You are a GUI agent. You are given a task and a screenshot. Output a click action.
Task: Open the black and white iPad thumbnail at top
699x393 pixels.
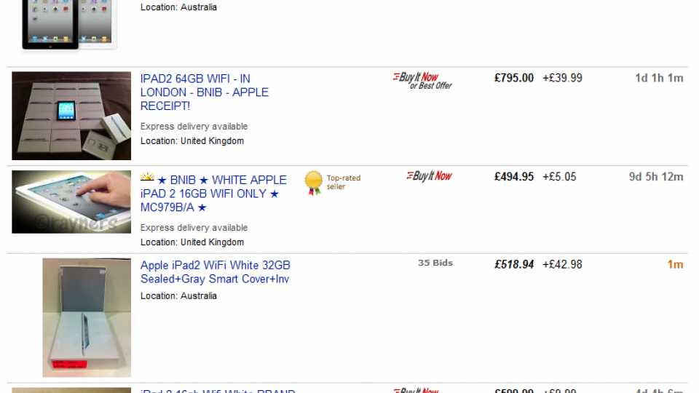click(70, 24)
